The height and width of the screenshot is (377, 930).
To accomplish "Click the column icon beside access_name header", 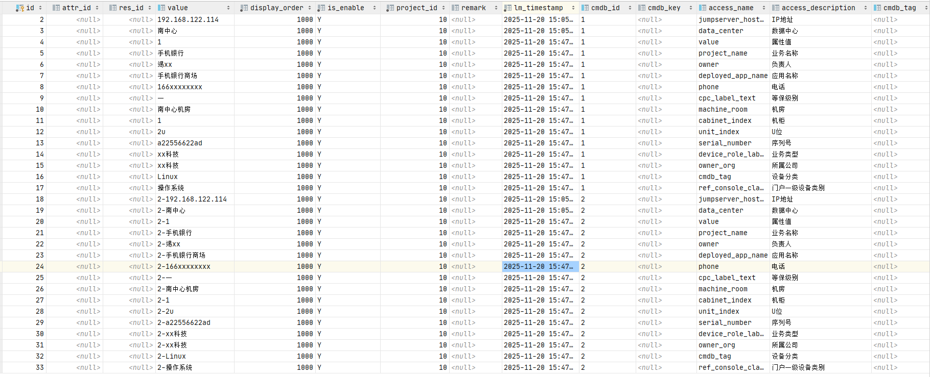I will click(x=703, y=8).
